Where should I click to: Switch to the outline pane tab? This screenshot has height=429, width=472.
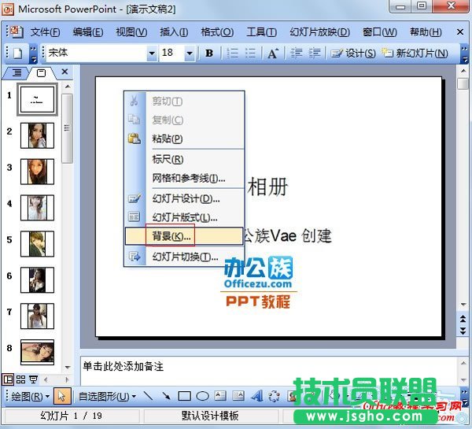click(x=17, y=72)
